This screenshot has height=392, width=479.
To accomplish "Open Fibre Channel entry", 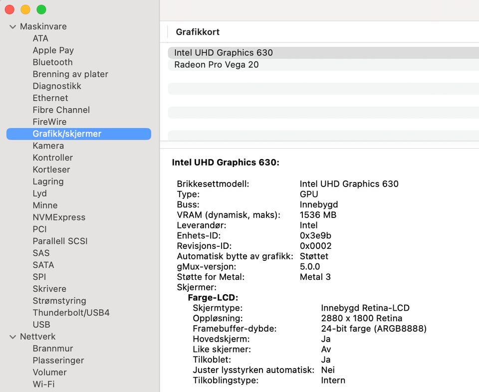I will tap(61, 110).
